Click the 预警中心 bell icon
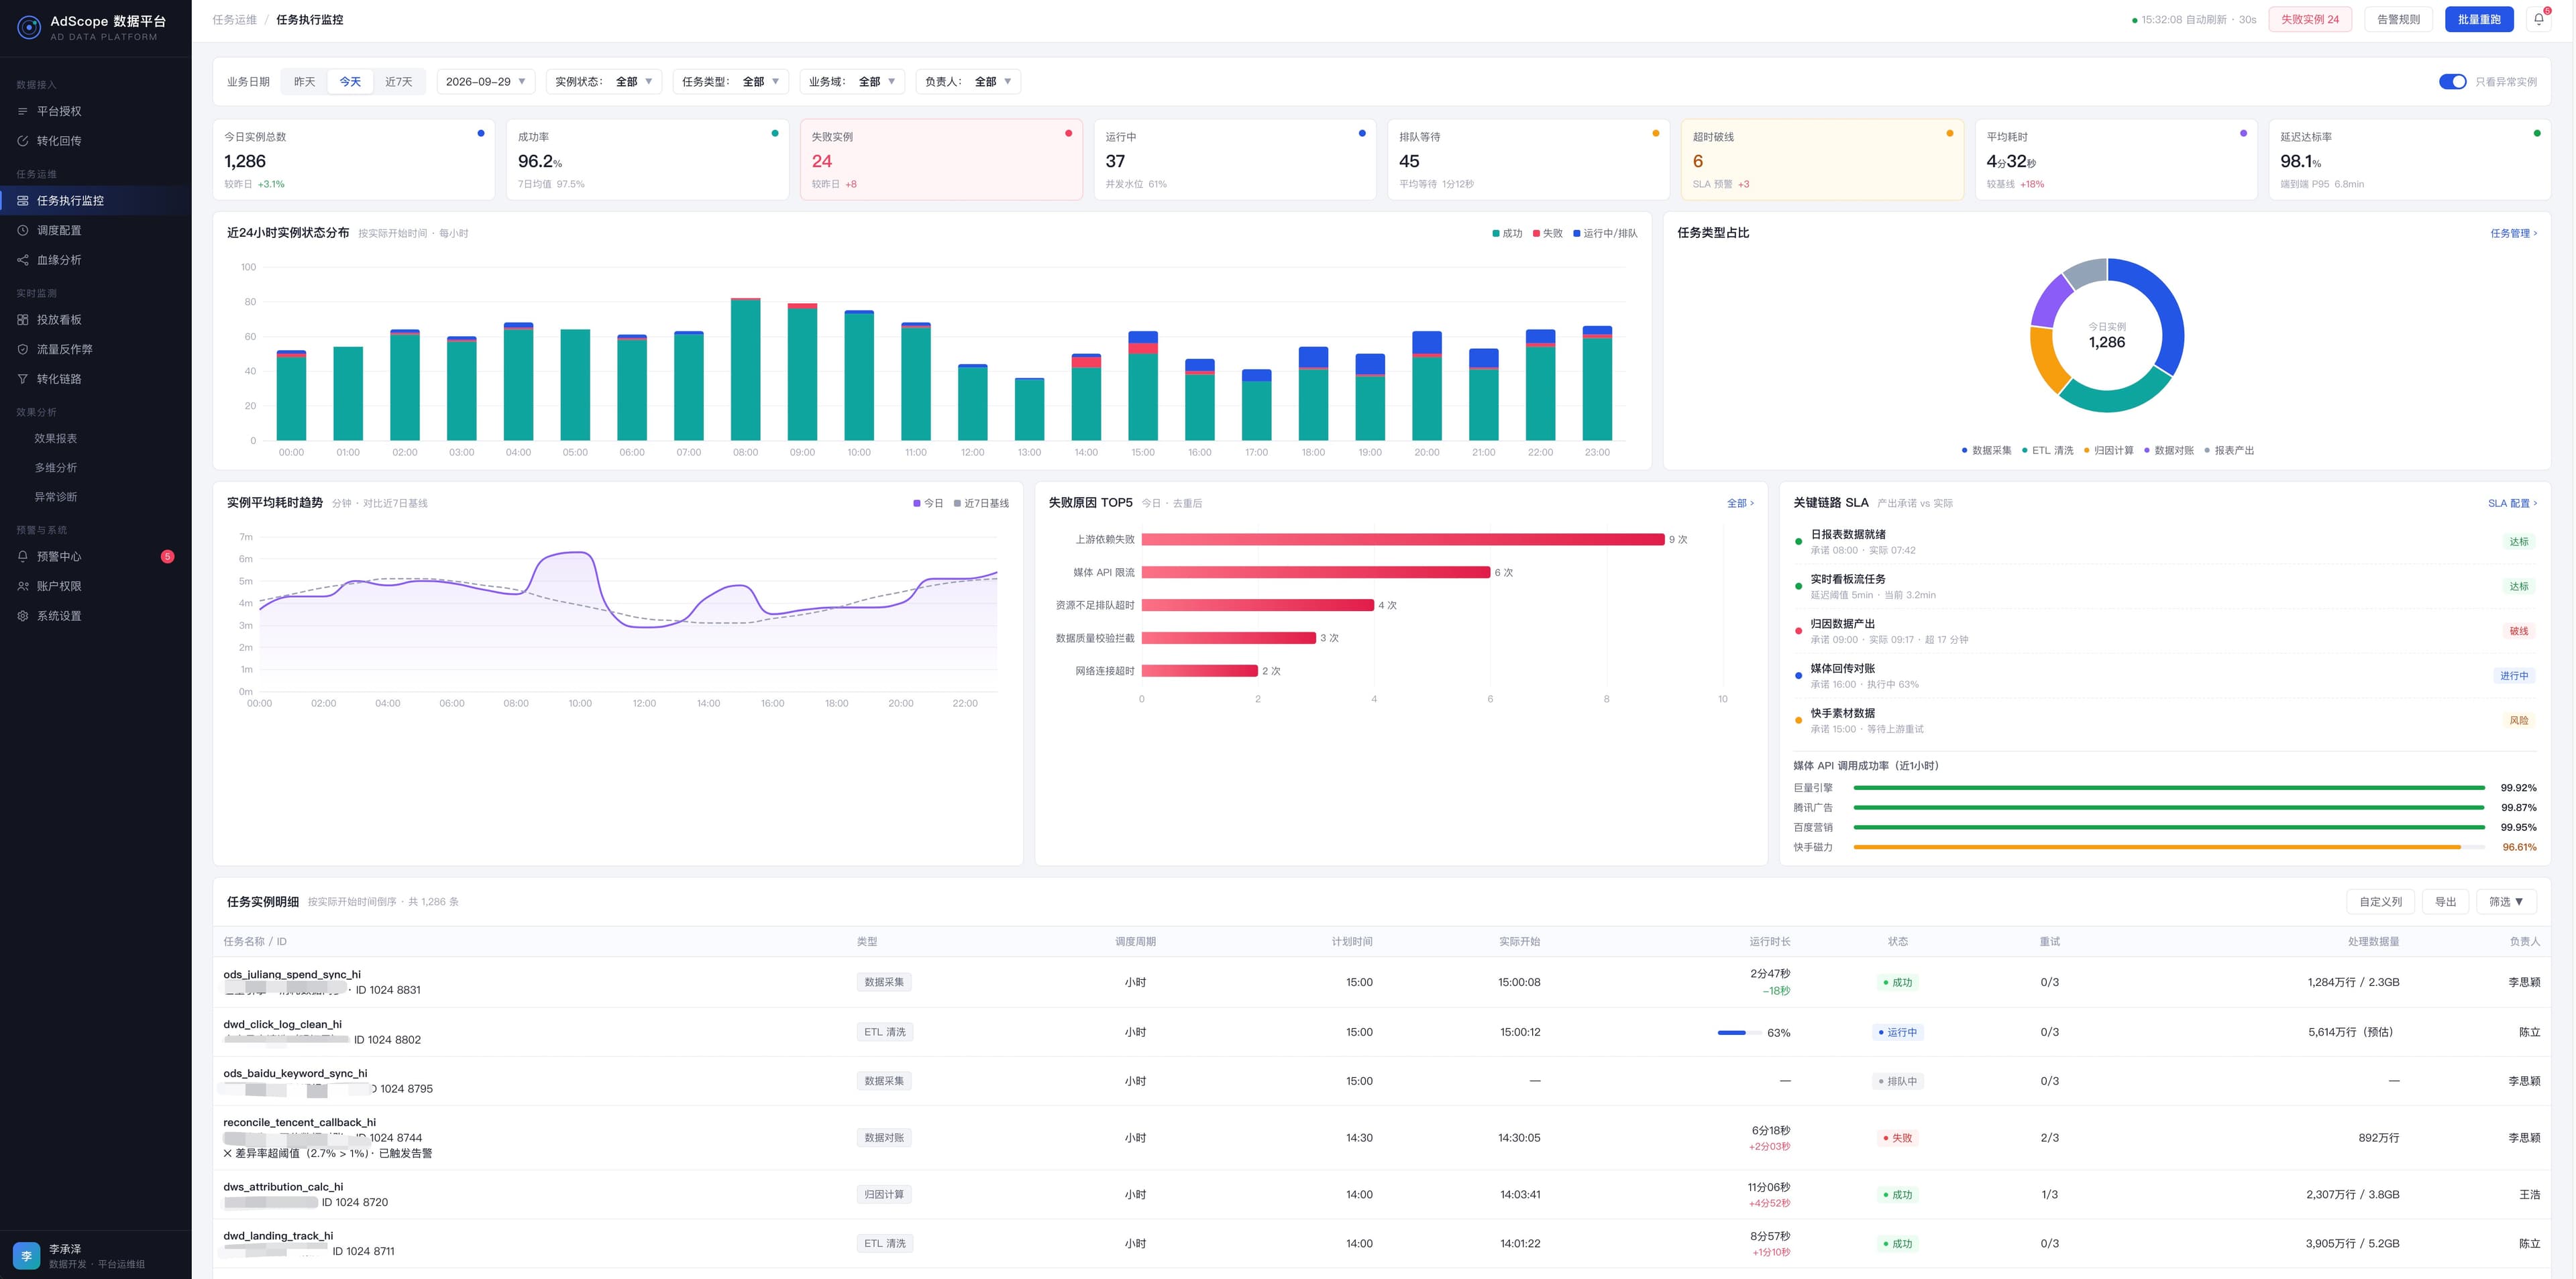Screen dimensions: 2576x1279 [x=23, y=556]
